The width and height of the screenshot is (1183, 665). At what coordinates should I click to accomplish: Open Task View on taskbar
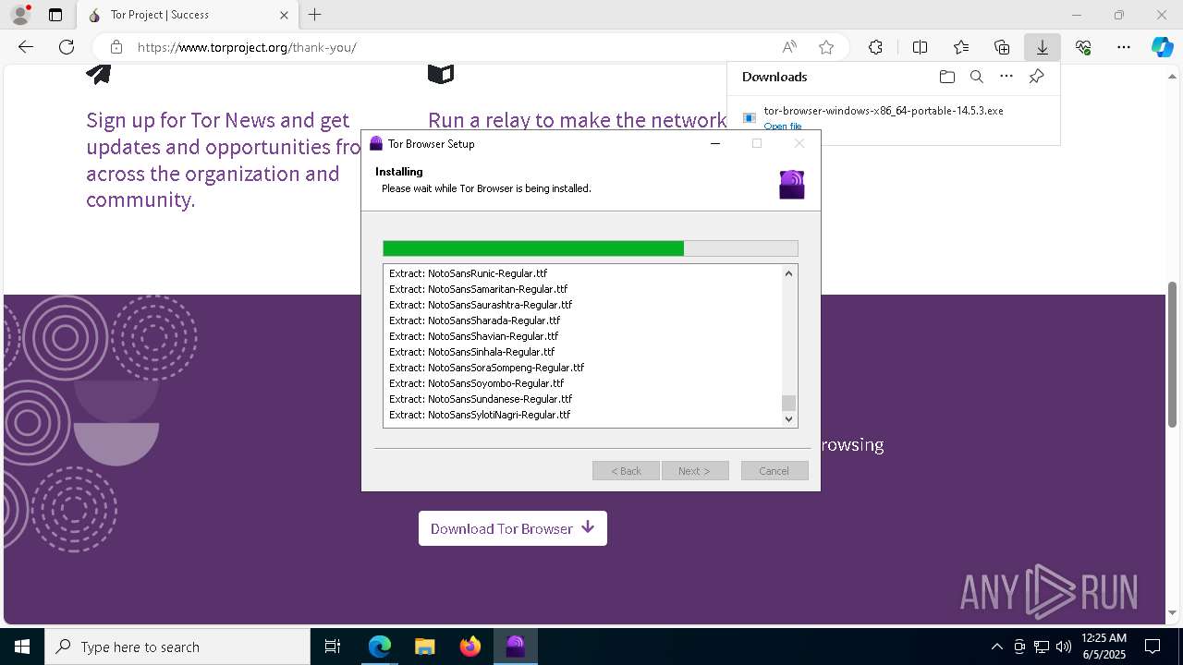(333, 647)
